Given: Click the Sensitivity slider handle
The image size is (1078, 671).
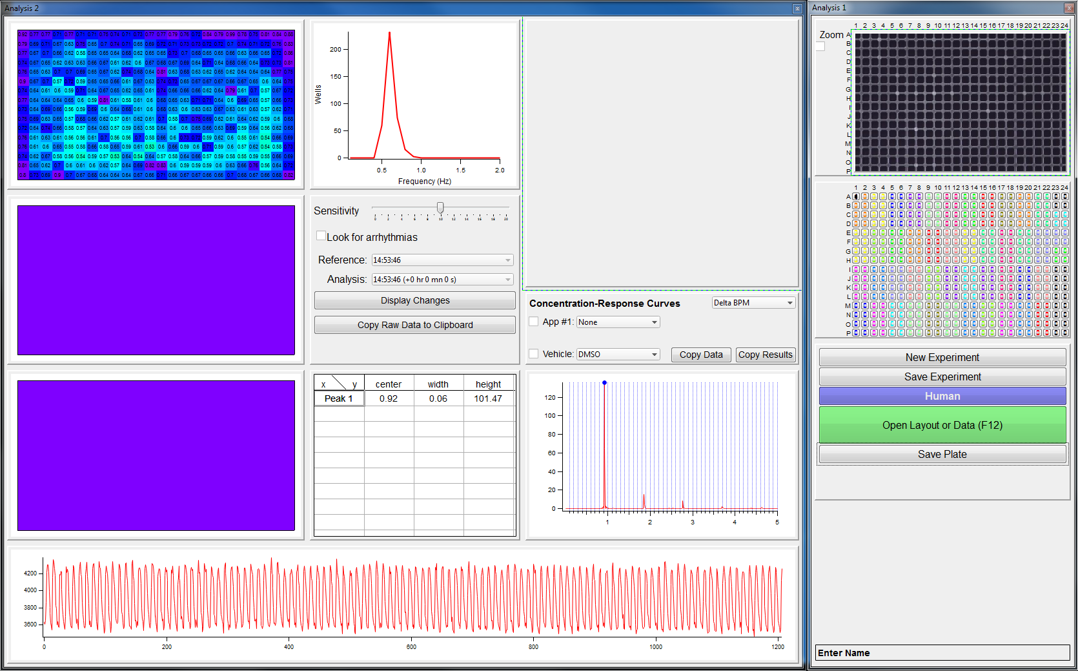Looking at the screenshot, I should pos(440,208).
